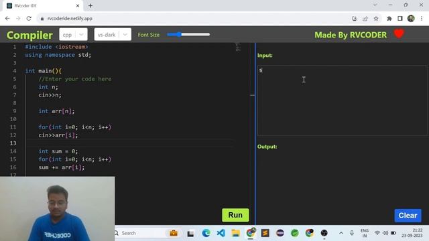The image size is (429, 241).
Task: Reload the RVcoder IDE page
Action: (x=29, y=18)
